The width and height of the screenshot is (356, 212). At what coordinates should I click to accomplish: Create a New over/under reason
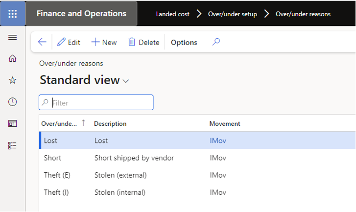(x=104, y=43)
